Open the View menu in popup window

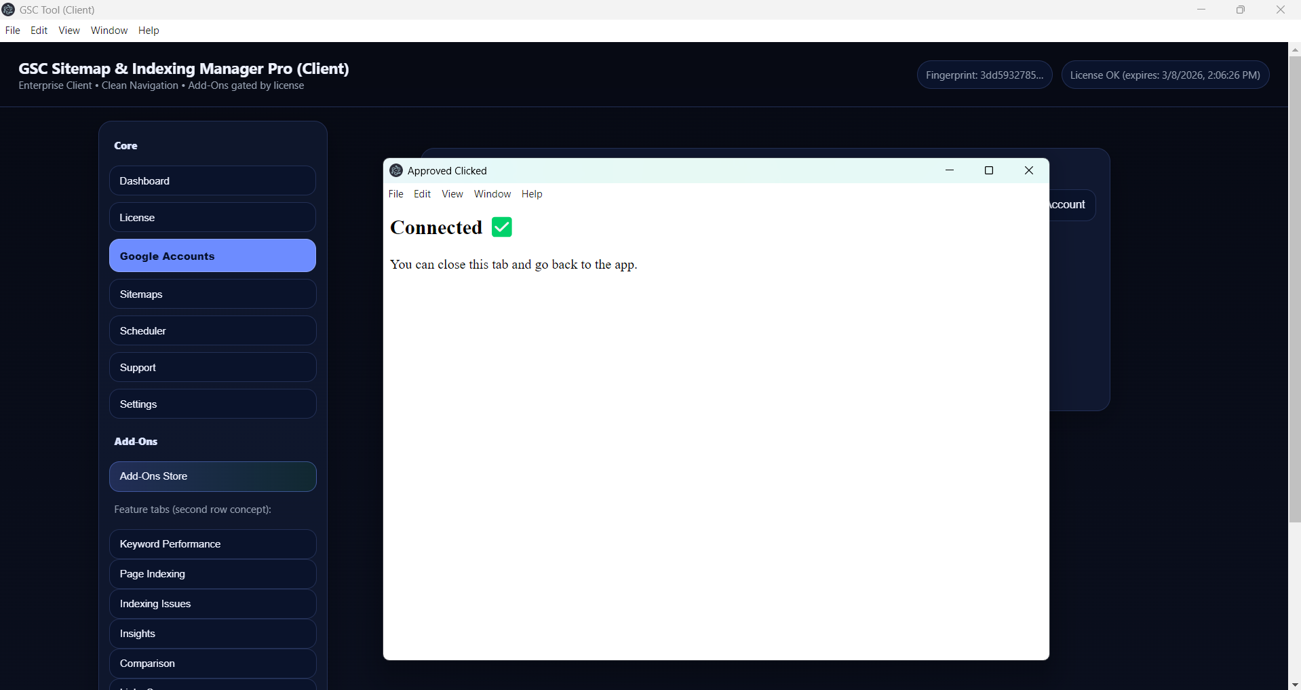452,194
